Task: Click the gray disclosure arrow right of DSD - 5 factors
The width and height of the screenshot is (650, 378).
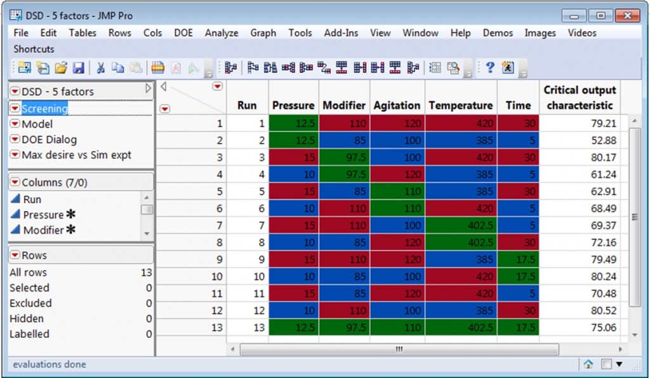Action: coord(148,88)
